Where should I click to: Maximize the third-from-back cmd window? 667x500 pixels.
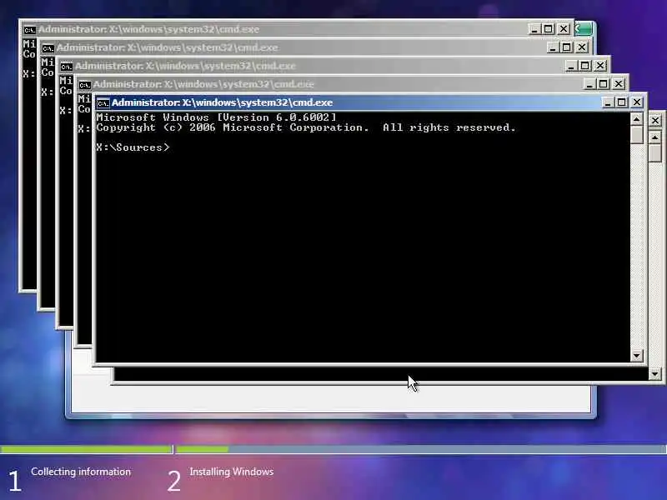click(585, 66)
